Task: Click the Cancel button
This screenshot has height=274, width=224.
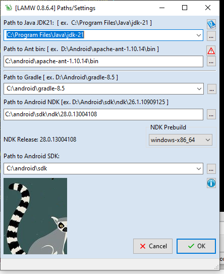Action: [x=153, y=246]
